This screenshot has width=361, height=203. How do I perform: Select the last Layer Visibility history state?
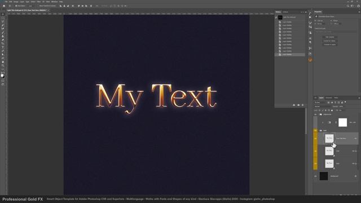coord(290,55)
